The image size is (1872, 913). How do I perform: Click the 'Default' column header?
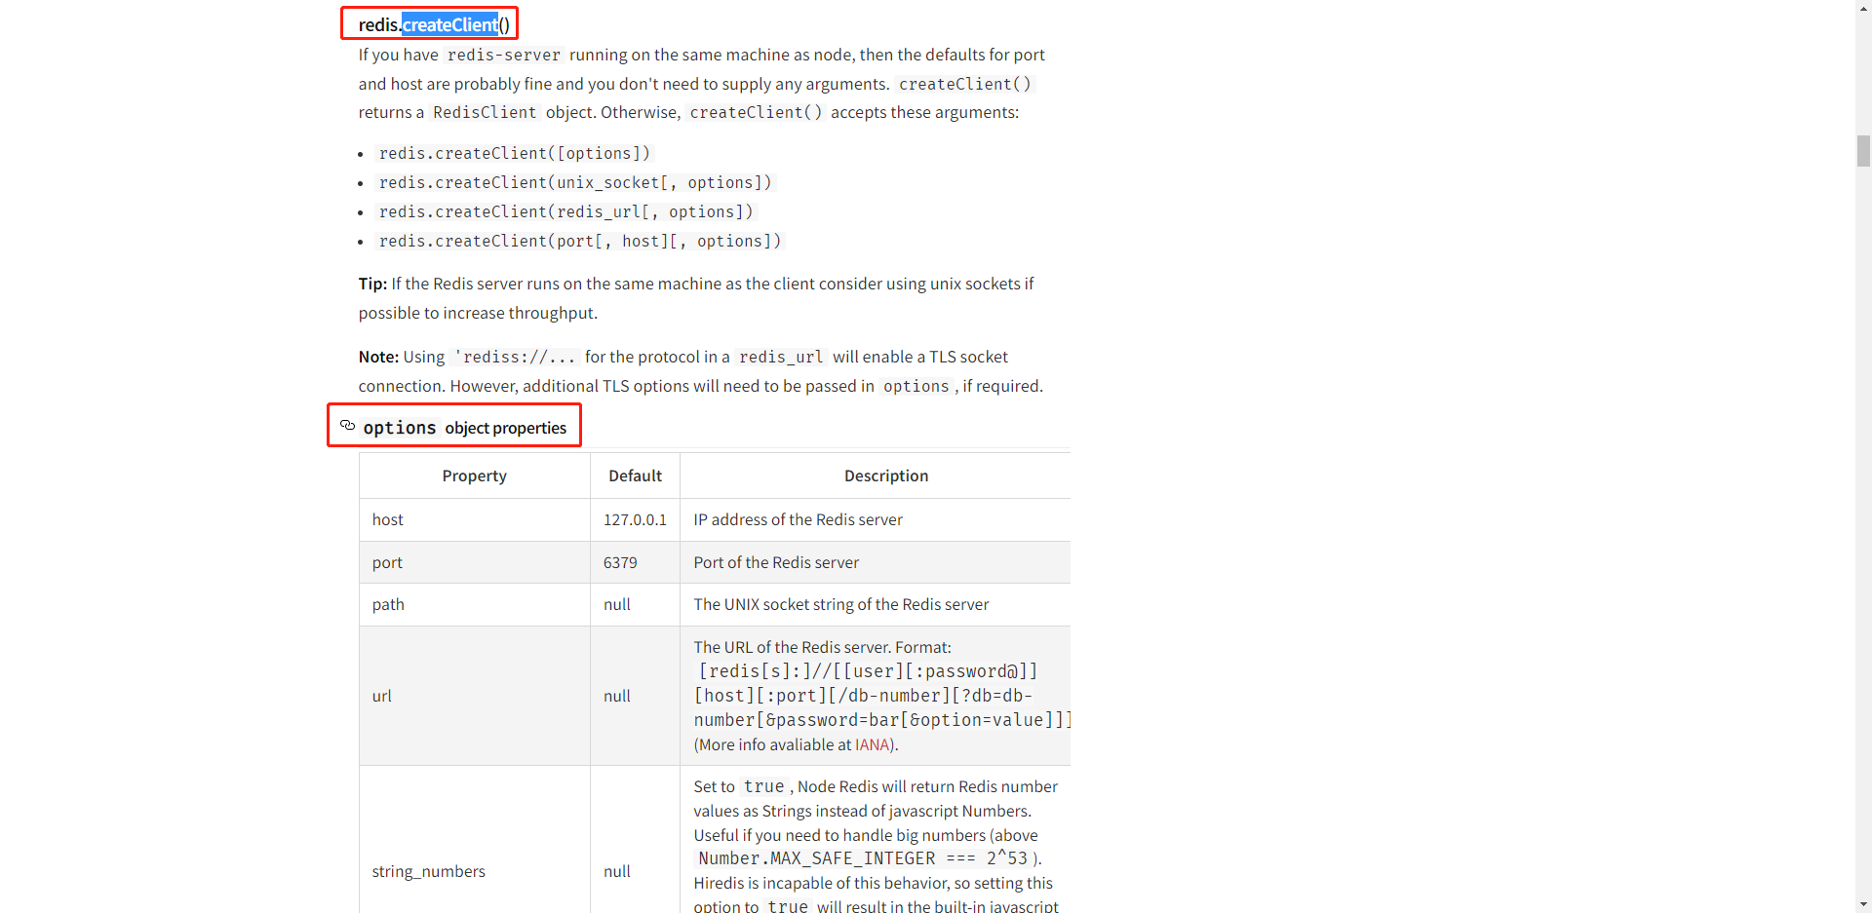(635, 476)
